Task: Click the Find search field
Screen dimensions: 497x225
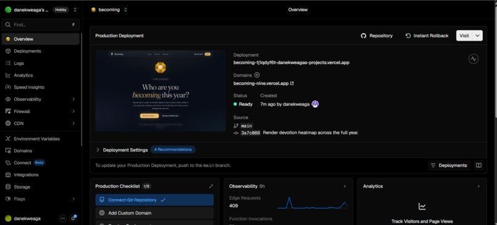Action: click(41, 25)
